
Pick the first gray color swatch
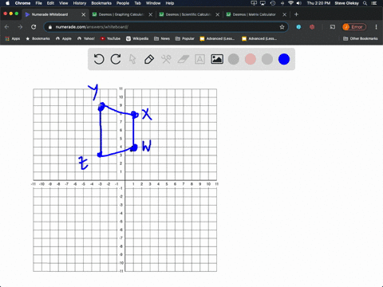click(234, 59)
